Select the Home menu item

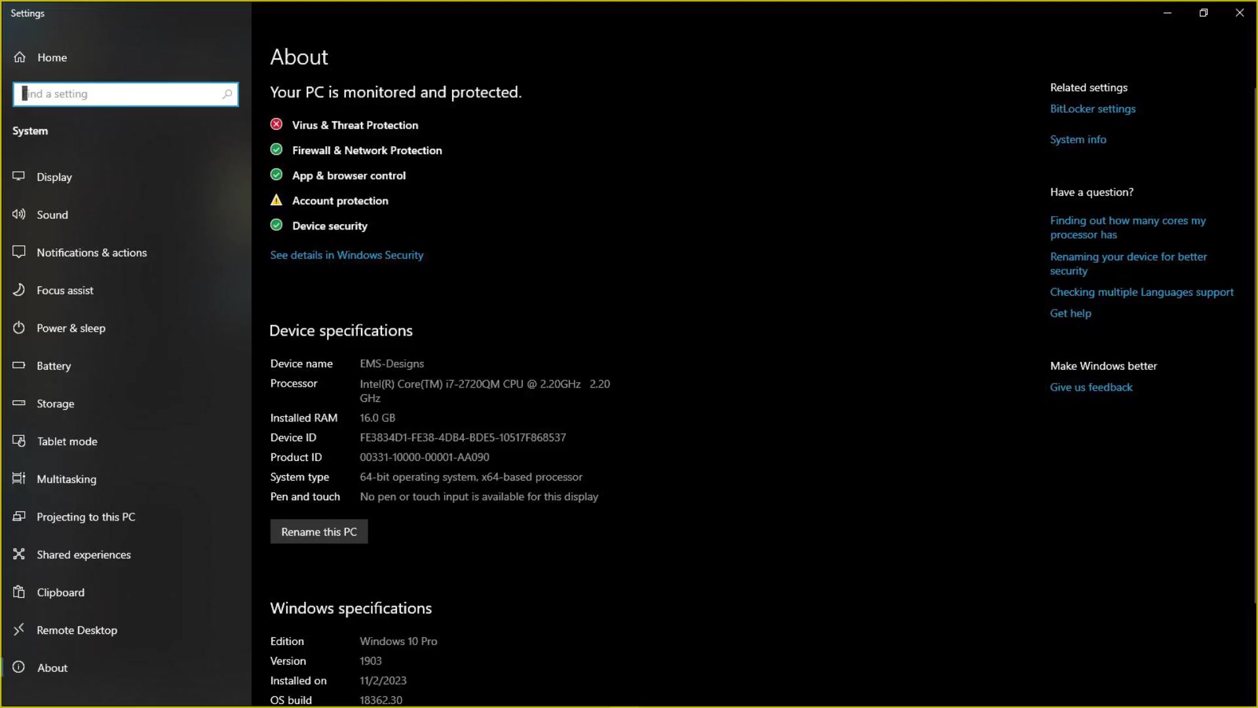coord(52,57)
